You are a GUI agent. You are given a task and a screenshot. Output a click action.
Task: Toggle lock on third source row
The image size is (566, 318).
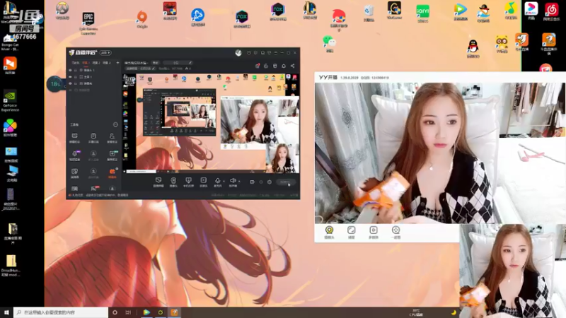click(76, 83)
